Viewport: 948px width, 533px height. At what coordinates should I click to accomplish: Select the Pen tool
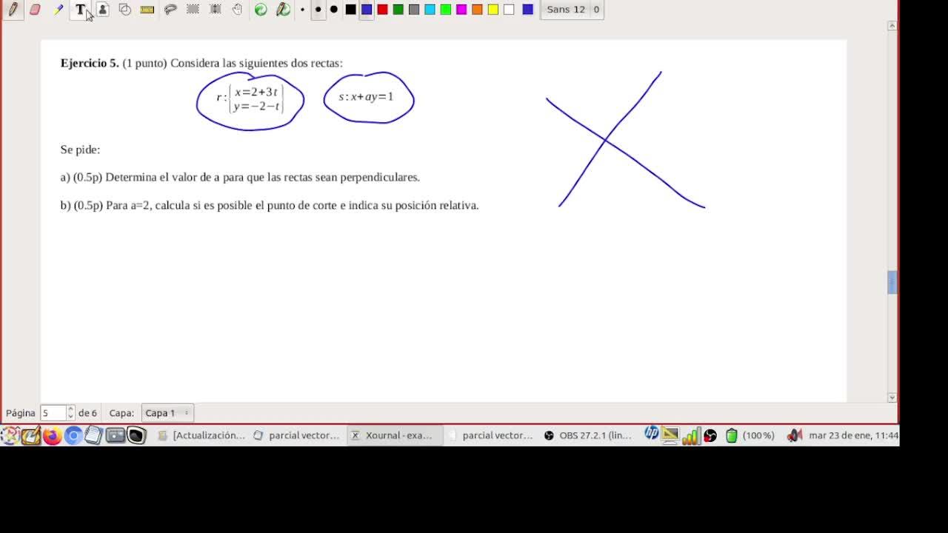coord(13,10)
